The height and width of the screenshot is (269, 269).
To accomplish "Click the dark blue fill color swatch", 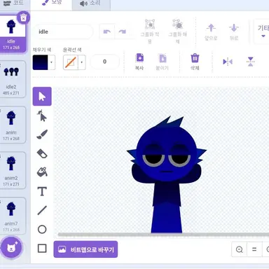I will pyautogui.click(x=40, y=62).
